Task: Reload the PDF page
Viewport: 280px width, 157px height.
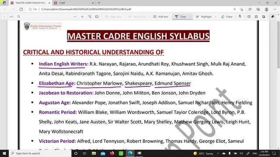Action: pyautogui.click(x=21, y=9)
